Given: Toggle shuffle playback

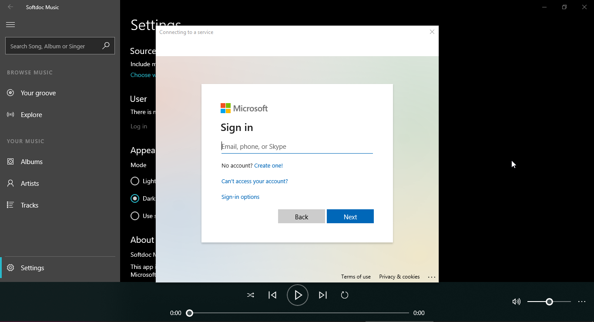Looking at the screenshot, I should coord(251,295).
